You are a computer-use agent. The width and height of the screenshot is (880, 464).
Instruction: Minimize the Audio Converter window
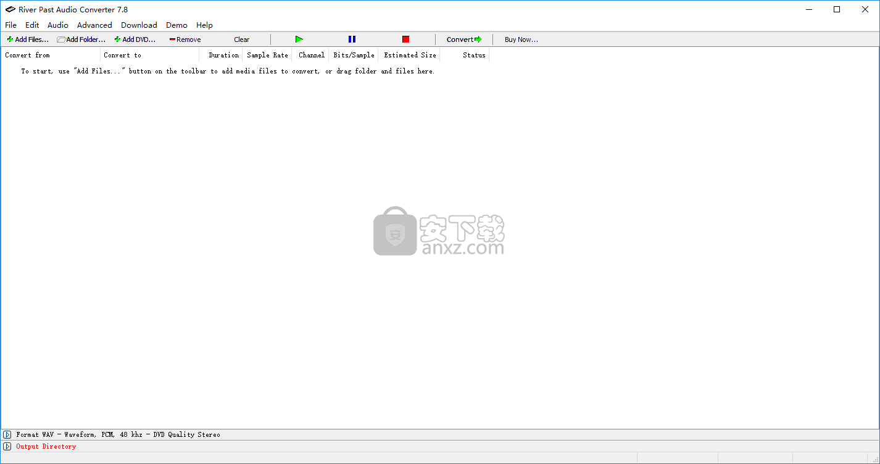point(808,9)
